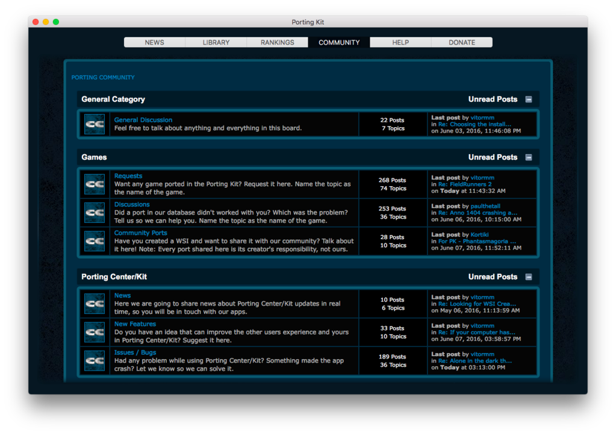Screen dimensions: 616x435
Task: View Unread Posts in Porting Center/Kit
Action: coord(493,277)
